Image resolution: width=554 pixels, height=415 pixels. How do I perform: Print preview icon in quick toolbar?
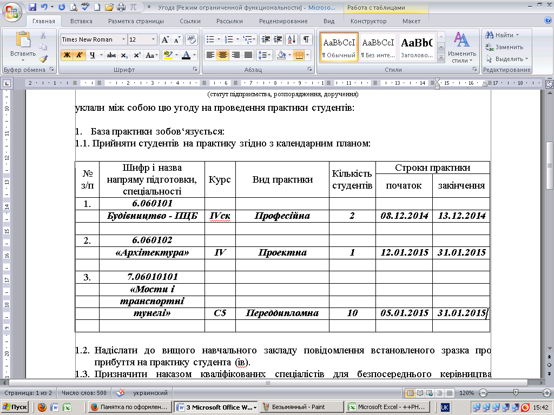(x=74, y=7)
